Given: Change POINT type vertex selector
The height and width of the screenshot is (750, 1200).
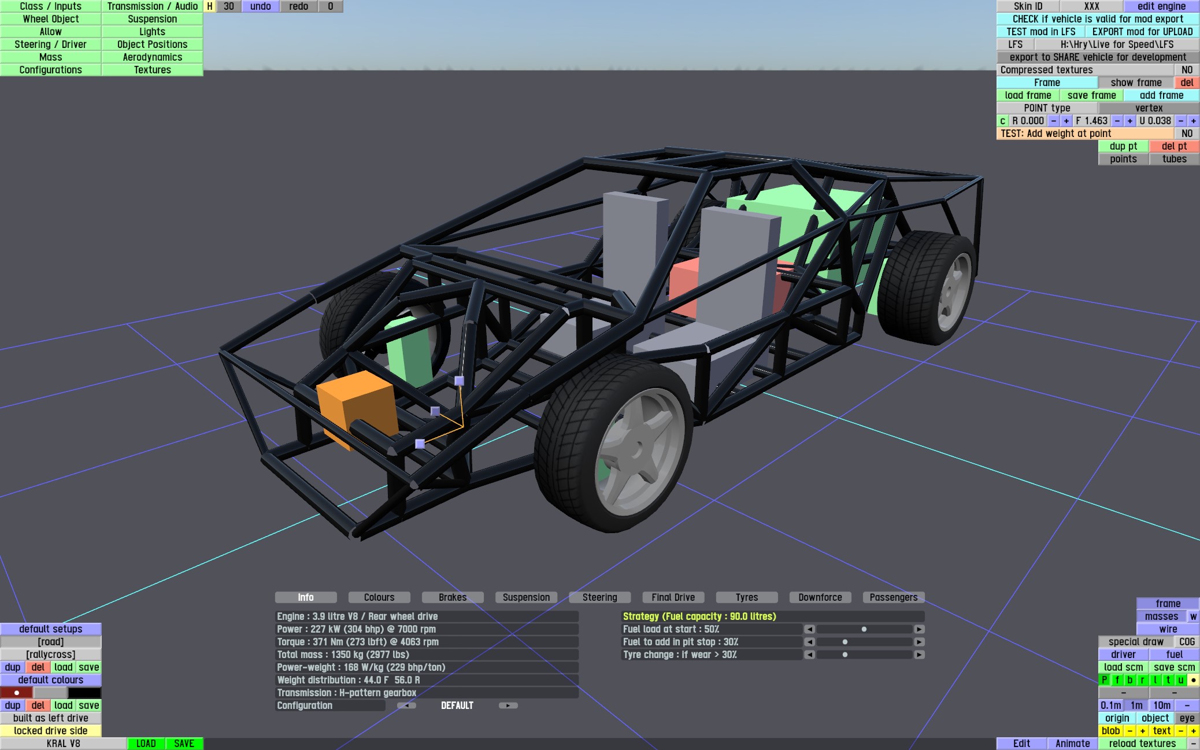Looking at the screenshot, I should 1149,108.
